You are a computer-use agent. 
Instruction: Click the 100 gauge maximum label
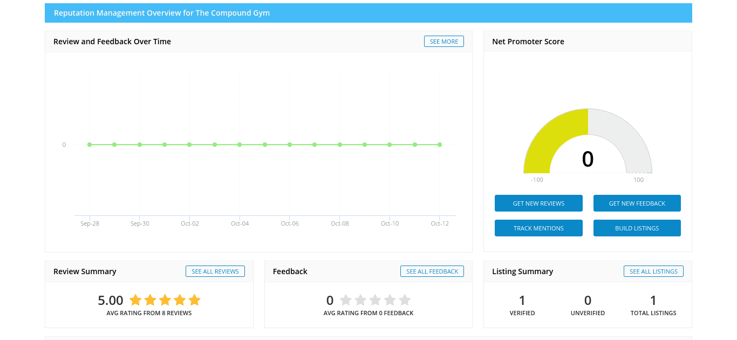(x=638, y=180)
